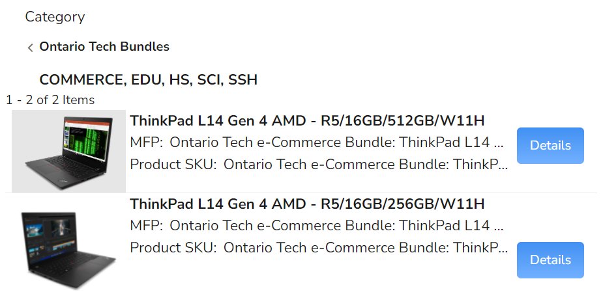Viewport: 603px width, 294px height.
Task: Click the Product SKU label of the 256GB ThinkPad
Action: (173, 247)
